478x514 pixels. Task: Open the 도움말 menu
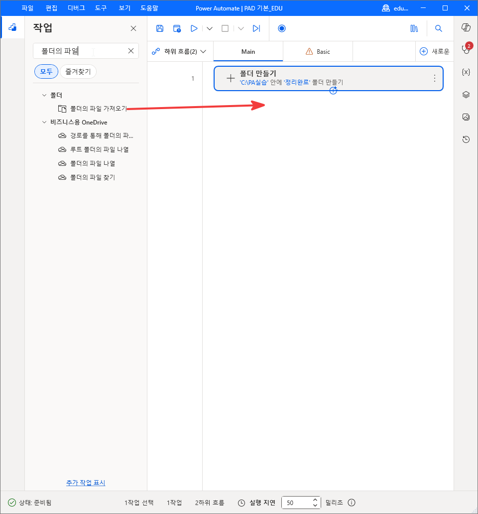tap(149, 8)
